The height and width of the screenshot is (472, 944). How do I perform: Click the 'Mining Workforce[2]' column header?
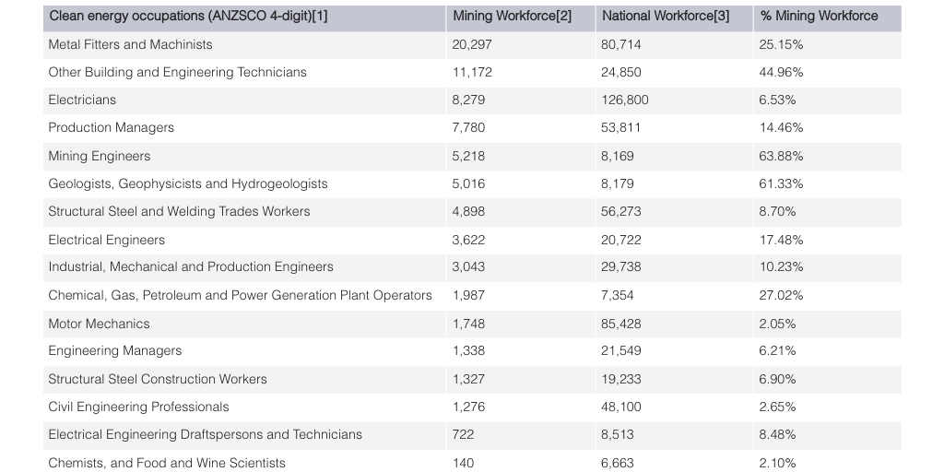pos(513,17)
